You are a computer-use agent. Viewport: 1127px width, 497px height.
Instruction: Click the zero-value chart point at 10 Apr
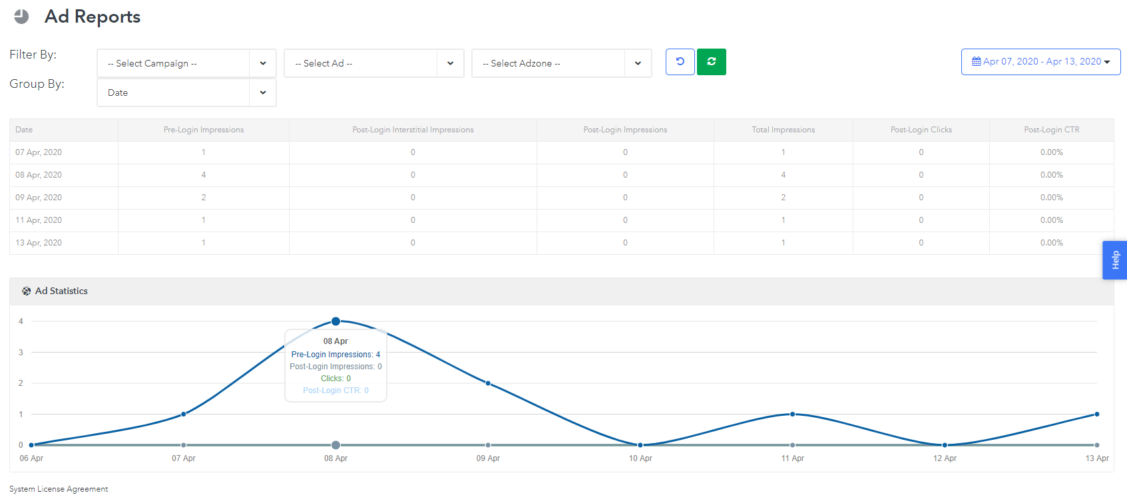pos(640,445)
